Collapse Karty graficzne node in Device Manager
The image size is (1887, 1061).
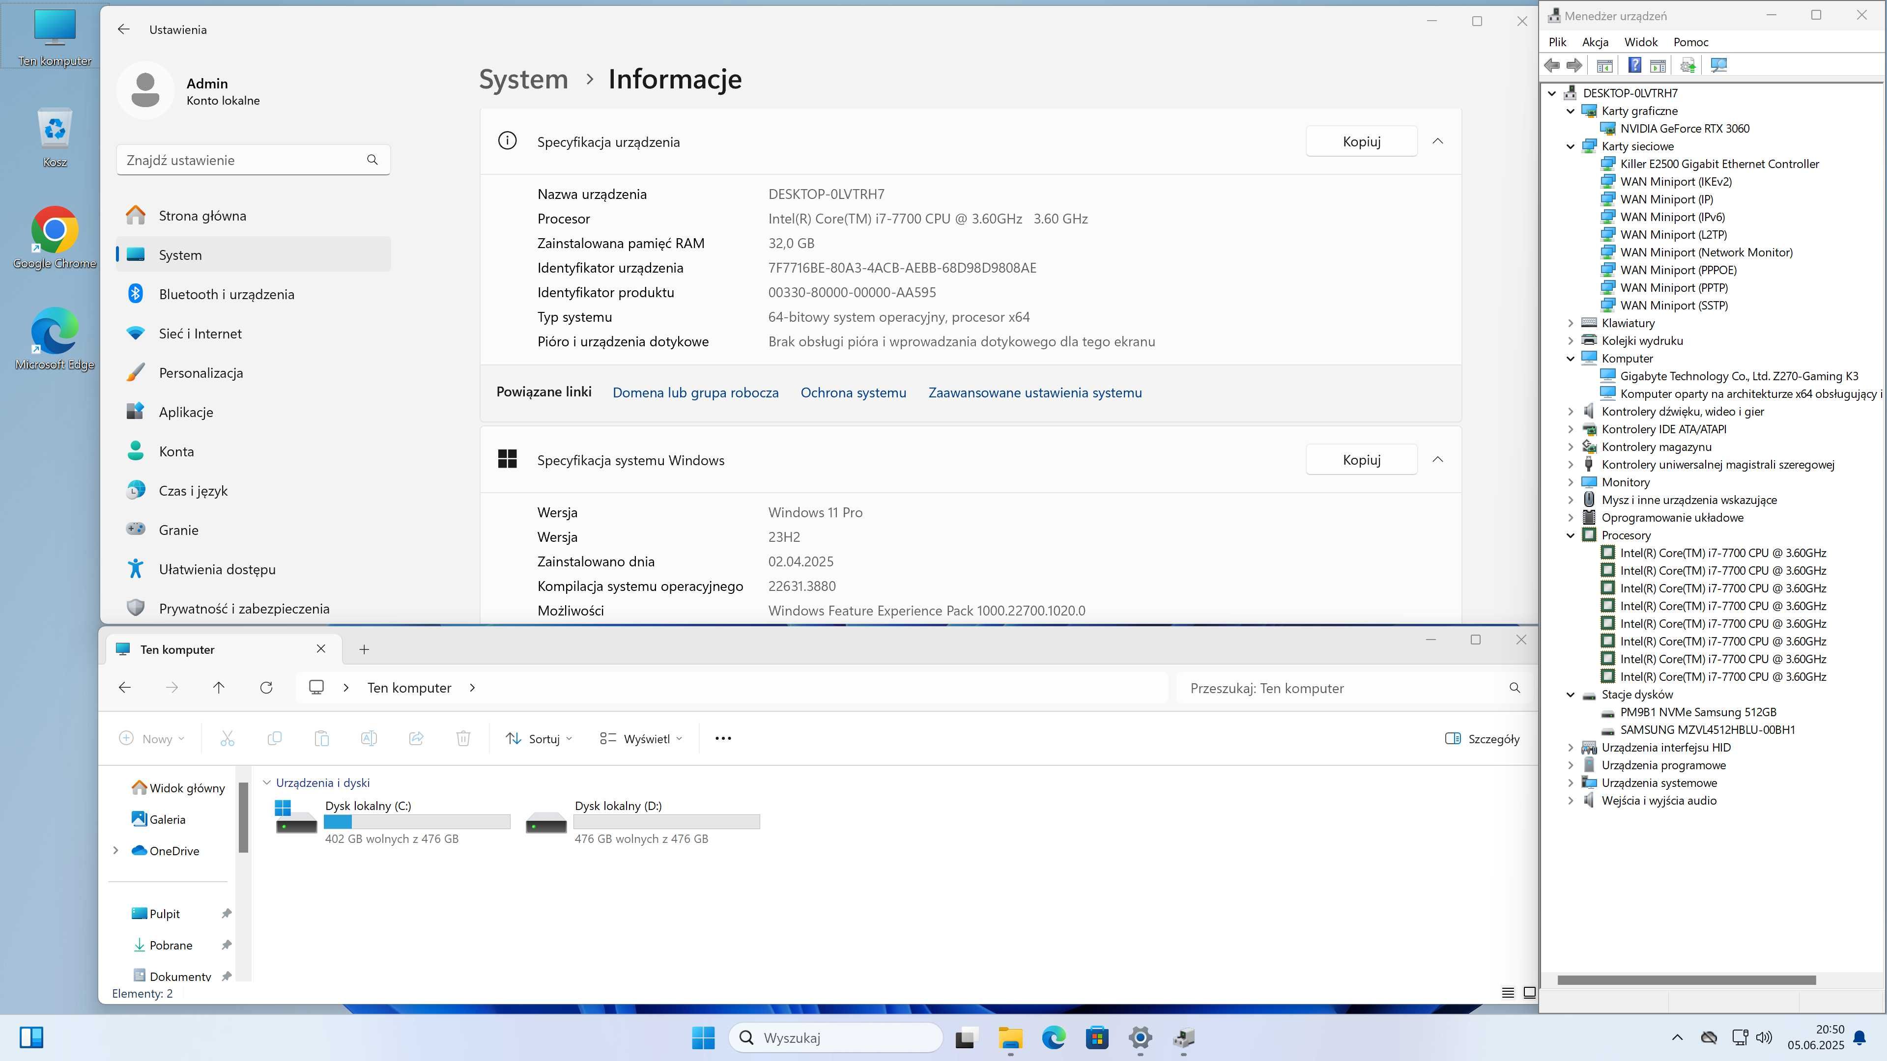click(1571, 112)
